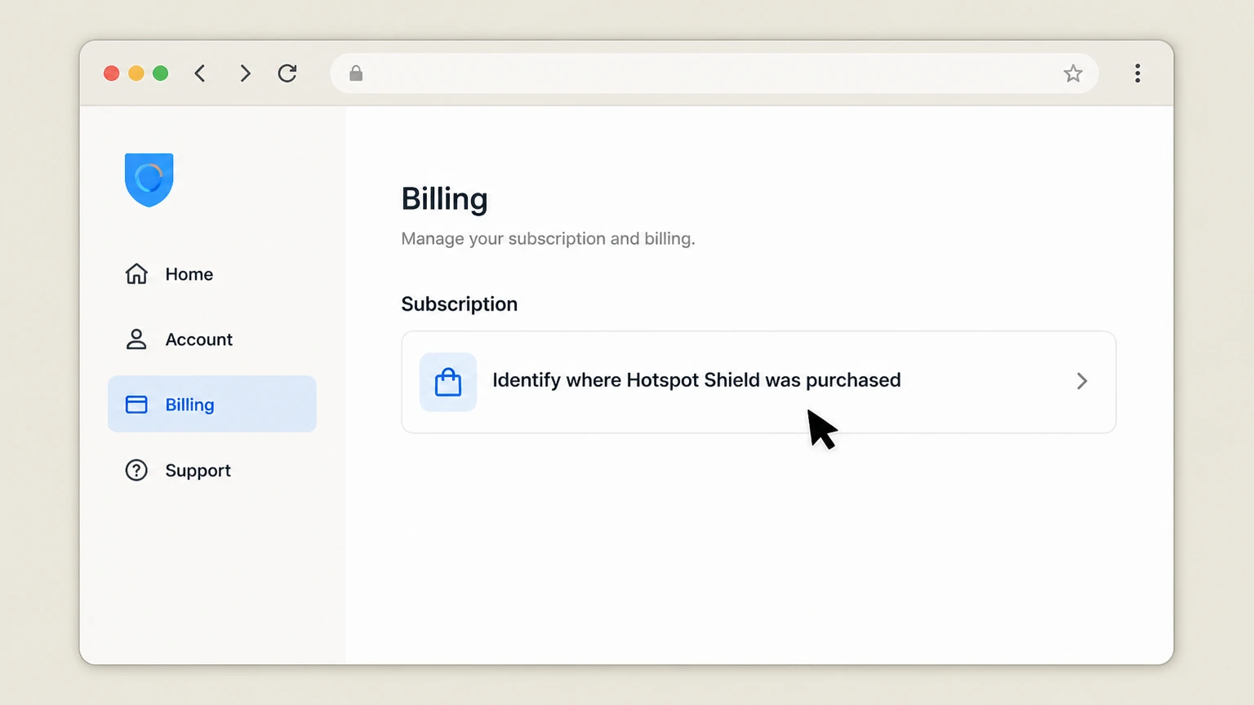Screen dimensions: 1254x705
Task: Click the house icon beside Home
Action: [x=136, y=273]
